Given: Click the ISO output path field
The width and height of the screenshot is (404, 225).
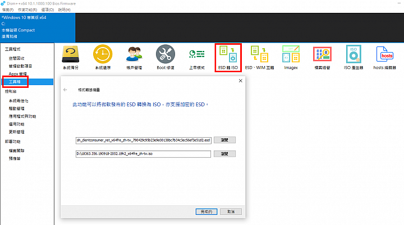Looking at the screenshot, I should tap(143, 154).
